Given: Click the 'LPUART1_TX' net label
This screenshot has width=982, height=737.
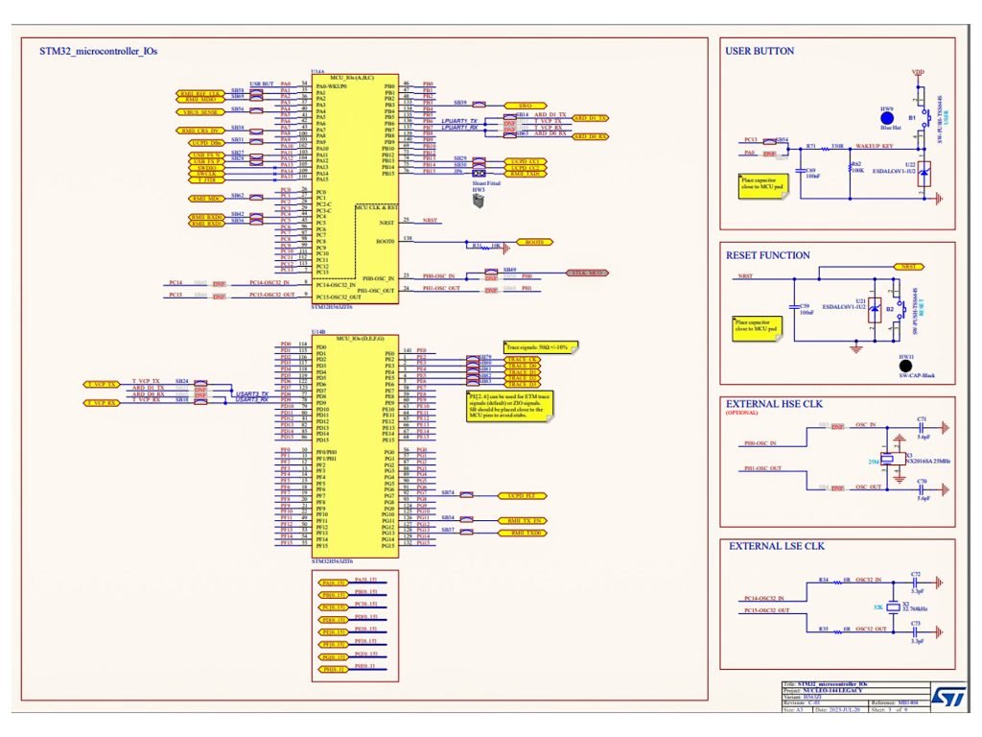Looking at the screenshot, I should click(459, 121).
